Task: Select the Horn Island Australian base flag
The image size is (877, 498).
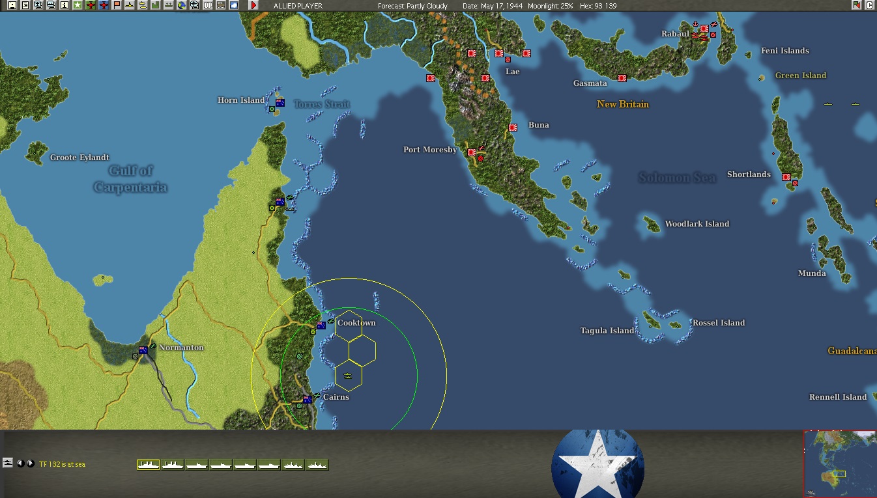Action: [280, 102]
